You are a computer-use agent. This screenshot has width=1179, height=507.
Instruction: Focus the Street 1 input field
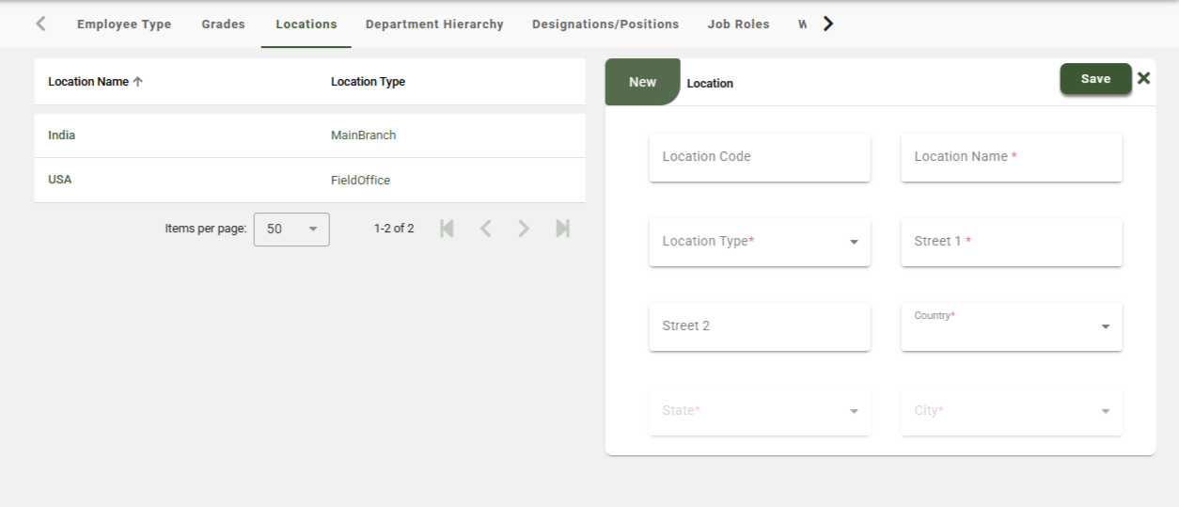[1011, 242]
